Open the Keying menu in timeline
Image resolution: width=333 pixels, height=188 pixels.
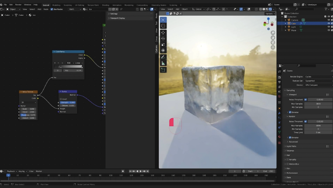point(23,171)
